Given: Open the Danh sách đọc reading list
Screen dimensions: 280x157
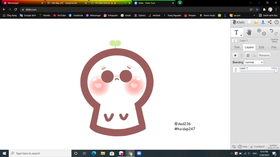Looking at the screenshot, I should click(268, 15).
